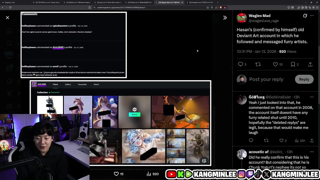Like the main post showing 15 likes
Screen dimensions: 320x180
pos(275,64)
